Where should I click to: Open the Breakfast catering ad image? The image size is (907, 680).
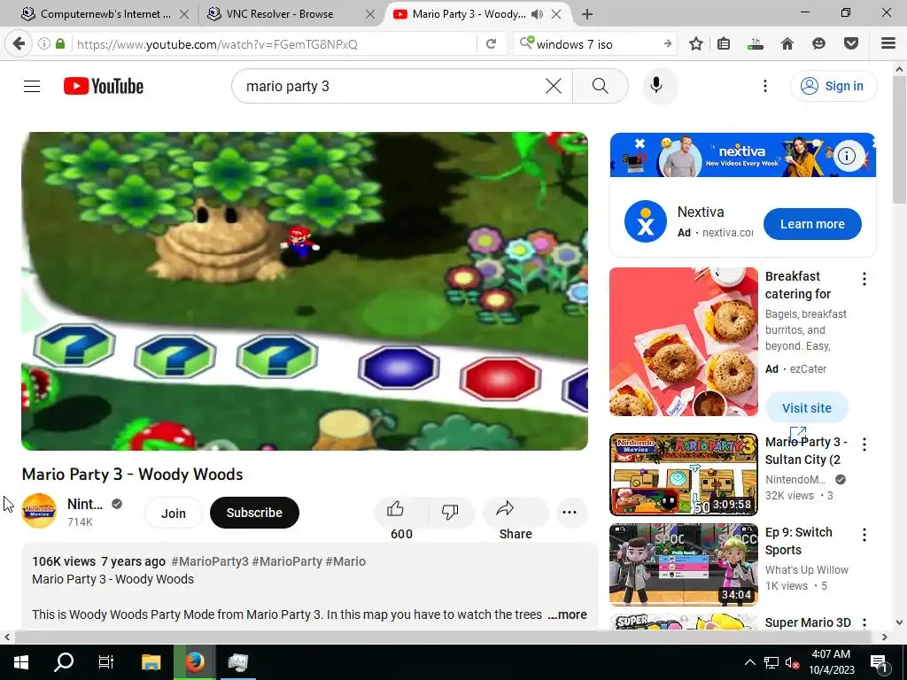click(x=684, y=342)
